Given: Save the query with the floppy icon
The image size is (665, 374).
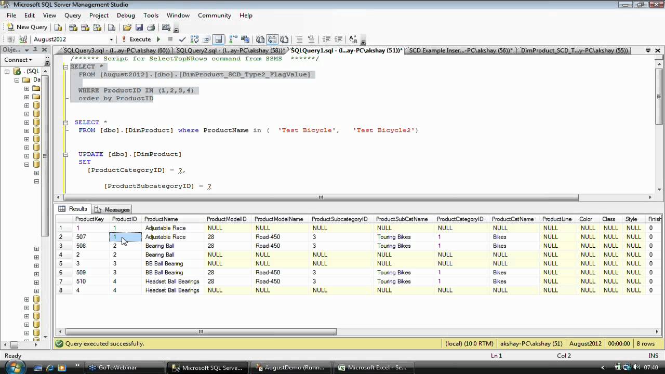Looking at the screenshot, I should pyautogui.click(x=139, y=27).
